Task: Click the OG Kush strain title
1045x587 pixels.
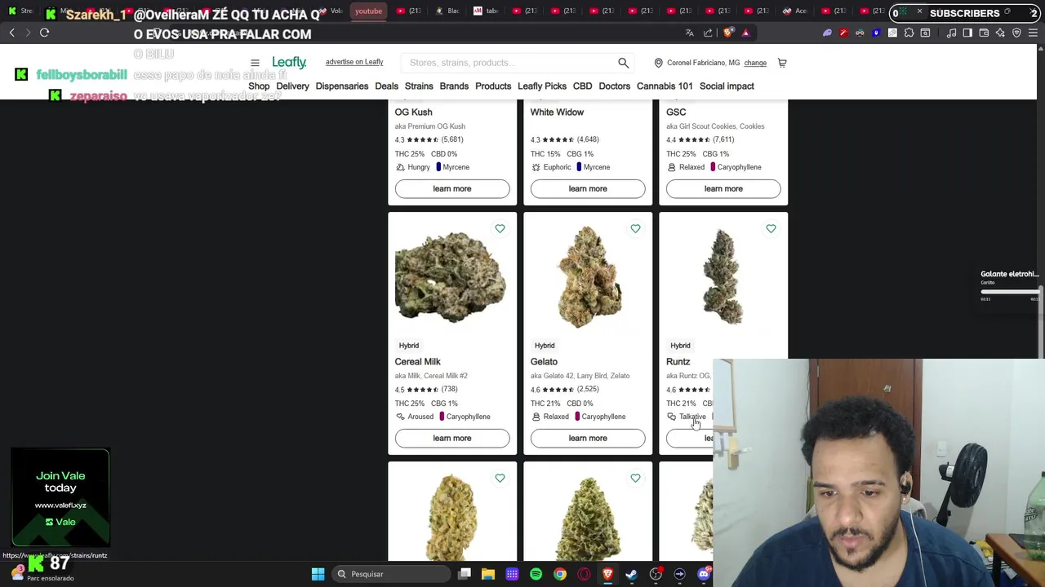Action: point(413,113)
